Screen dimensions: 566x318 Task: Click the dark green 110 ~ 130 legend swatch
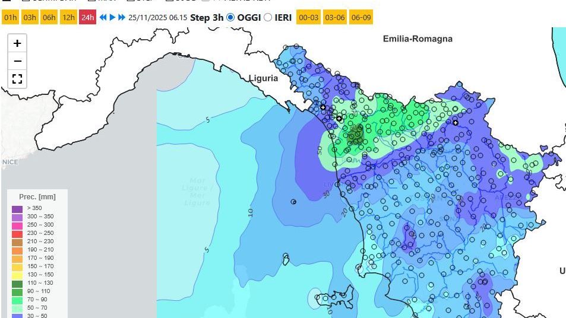click(17, 283)
